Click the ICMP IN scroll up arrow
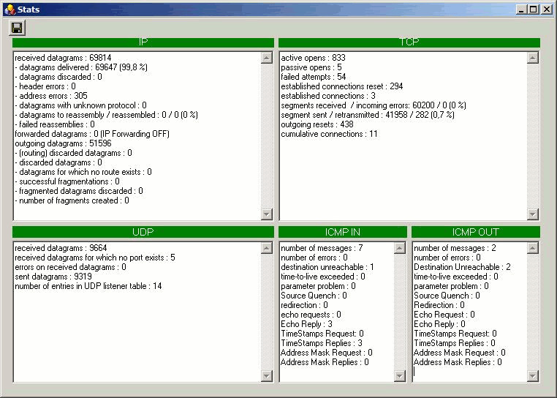The width and height of the screenshot is (557, 398). pos(400,248)
